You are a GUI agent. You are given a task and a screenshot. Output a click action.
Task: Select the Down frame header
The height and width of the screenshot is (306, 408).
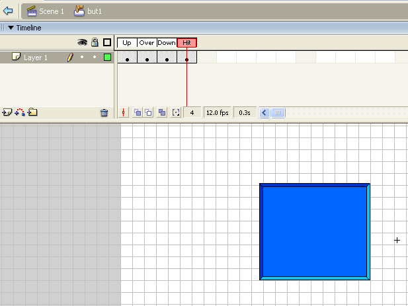167,43
